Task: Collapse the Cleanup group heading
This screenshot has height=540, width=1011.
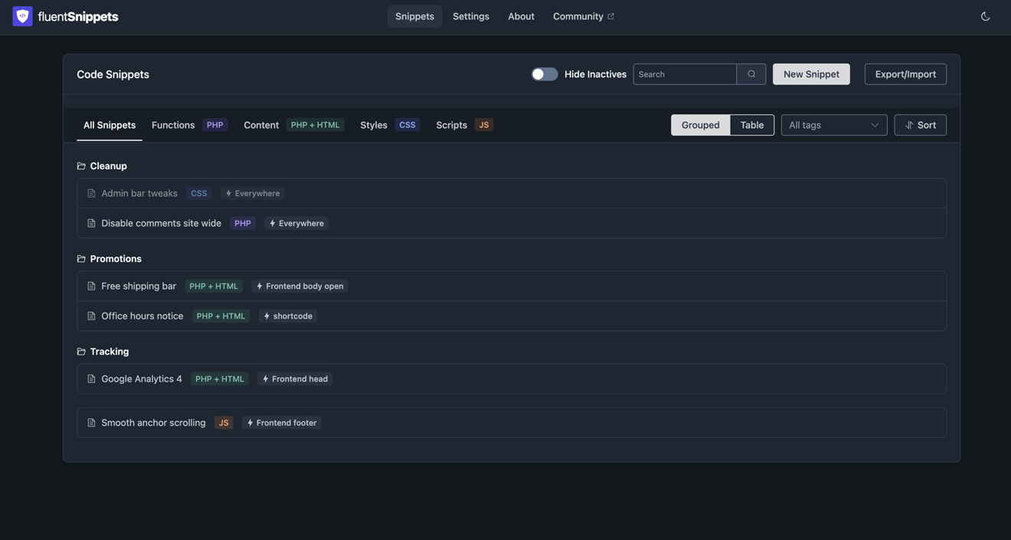Action: pos(108,166)
